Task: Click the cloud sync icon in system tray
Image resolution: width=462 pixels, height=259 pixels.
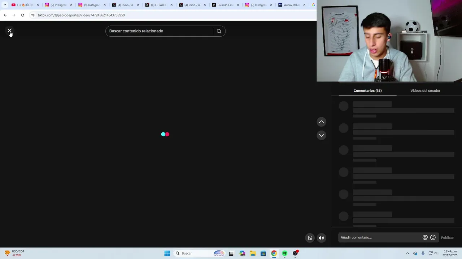Action: tap(415, 253)
